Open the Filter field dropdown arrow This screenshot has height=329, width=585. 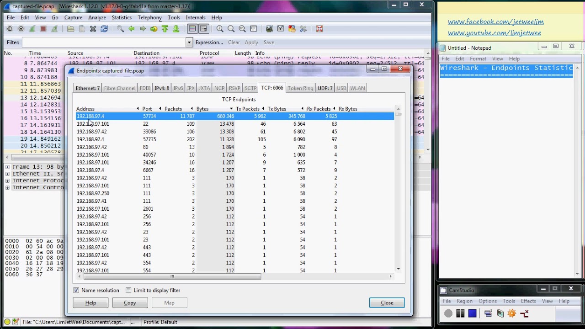pos(189,42)
